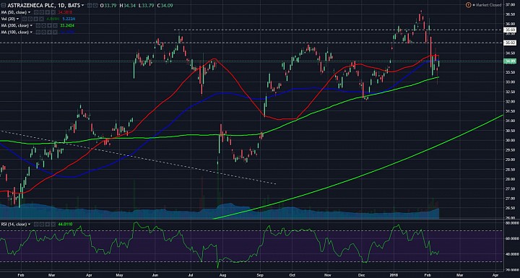Click the volume value 5.222M

pos(69,19)
